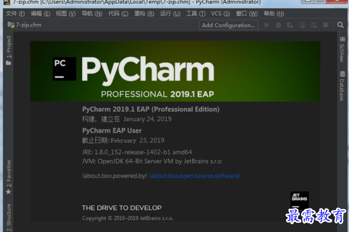This screenshot has height=232, width=349.
Task: Open Search Everywhere magnifier icon
Action: tap(340, 25)
